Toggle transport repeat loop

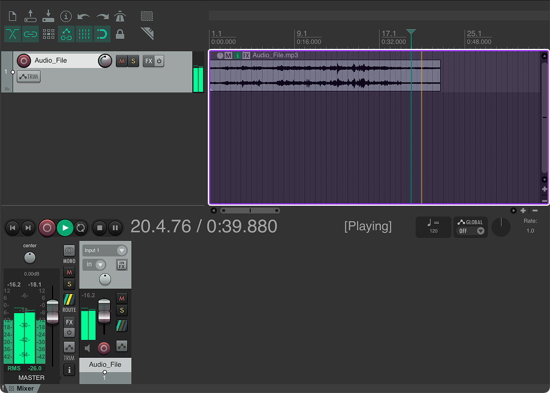coord(81,228)
